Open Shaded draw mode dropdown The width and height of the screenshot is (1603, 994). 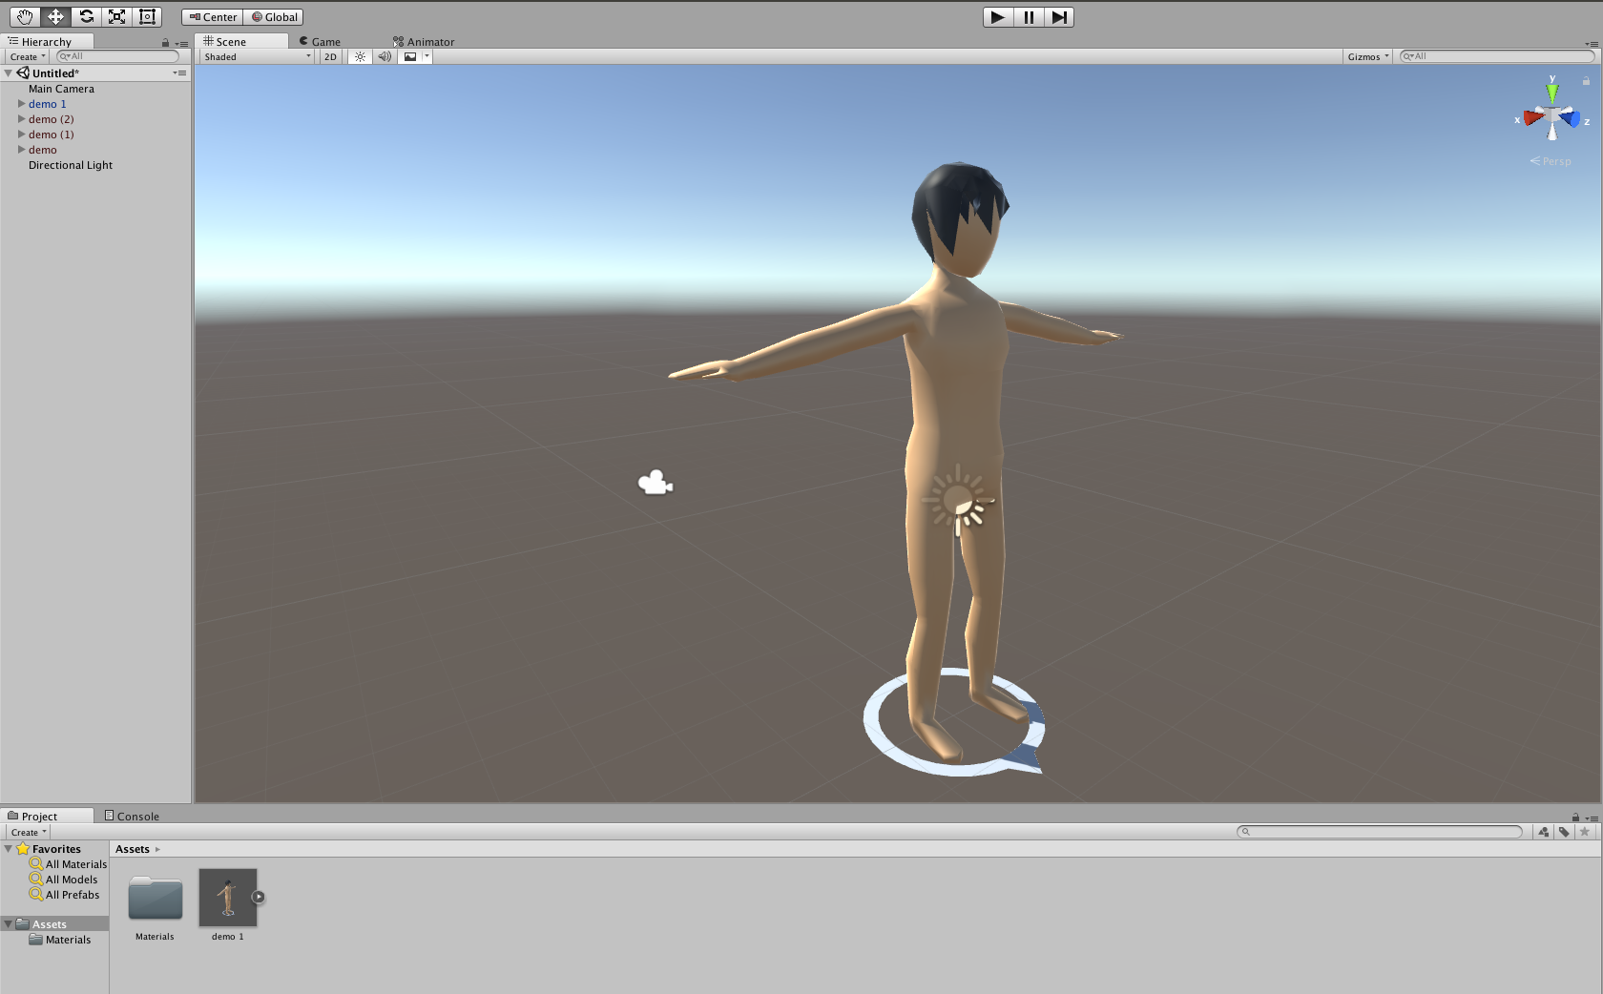257,56
